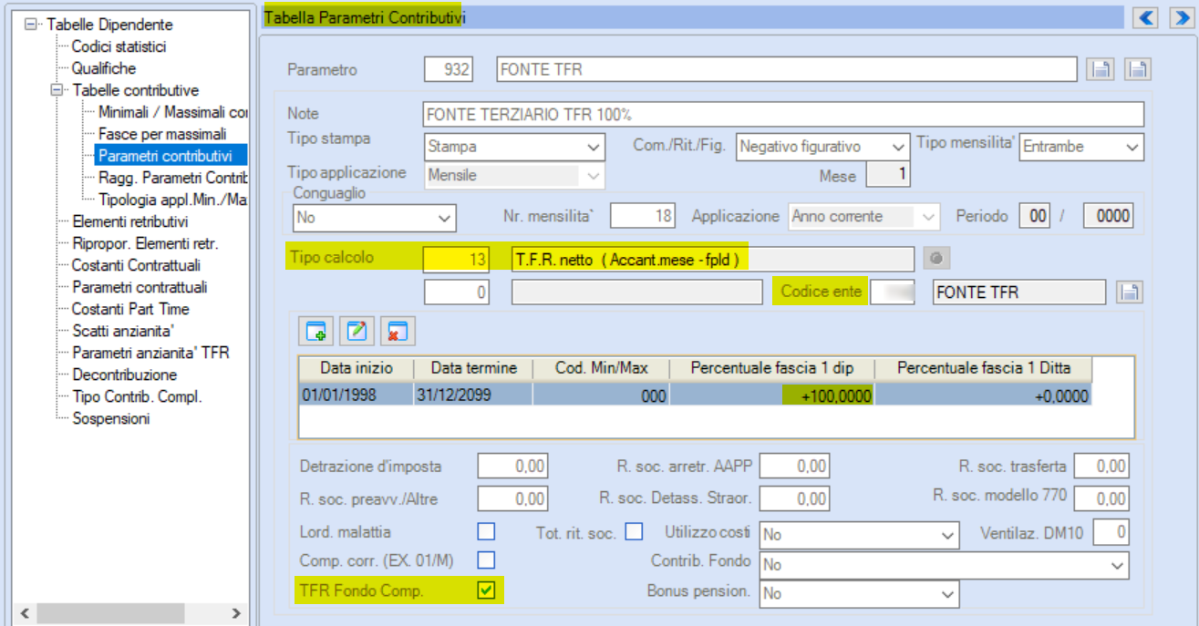Select Fasce per massimali tree item
Viewport: 1199px width, 626px height.
[x=162, y=134]
